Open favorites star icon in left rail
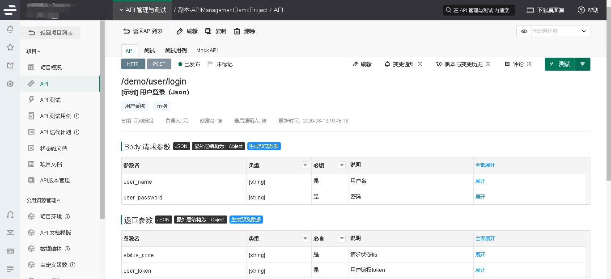This screenshot has width=611, height=279. point(10,47)
